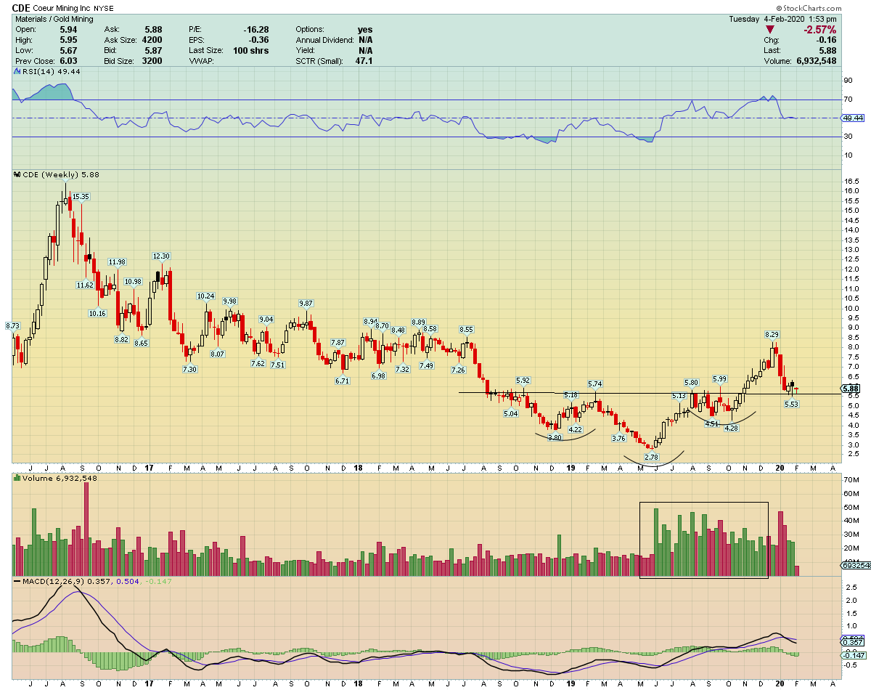Click the 49.44 RSI value axis tag
Viewport: 871px width, 690px height.
click(x=851, y=118)
